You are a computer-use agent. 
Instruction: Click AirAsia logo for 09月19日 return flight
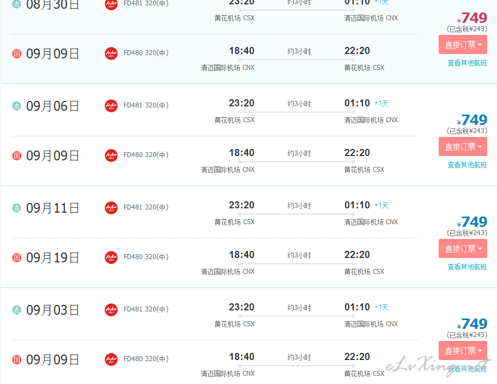[111, 257]
